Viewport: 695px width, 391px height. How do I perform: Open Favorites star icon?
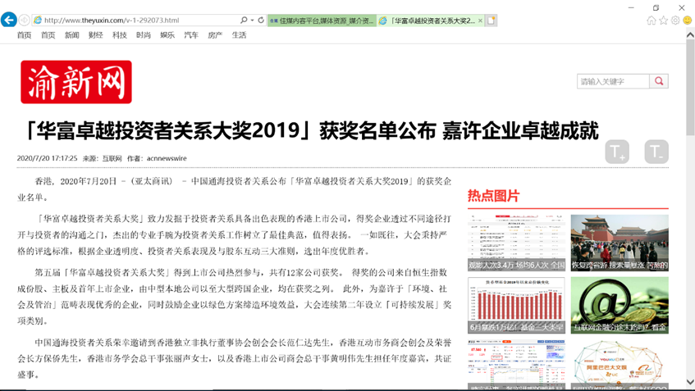coord(663,20)
